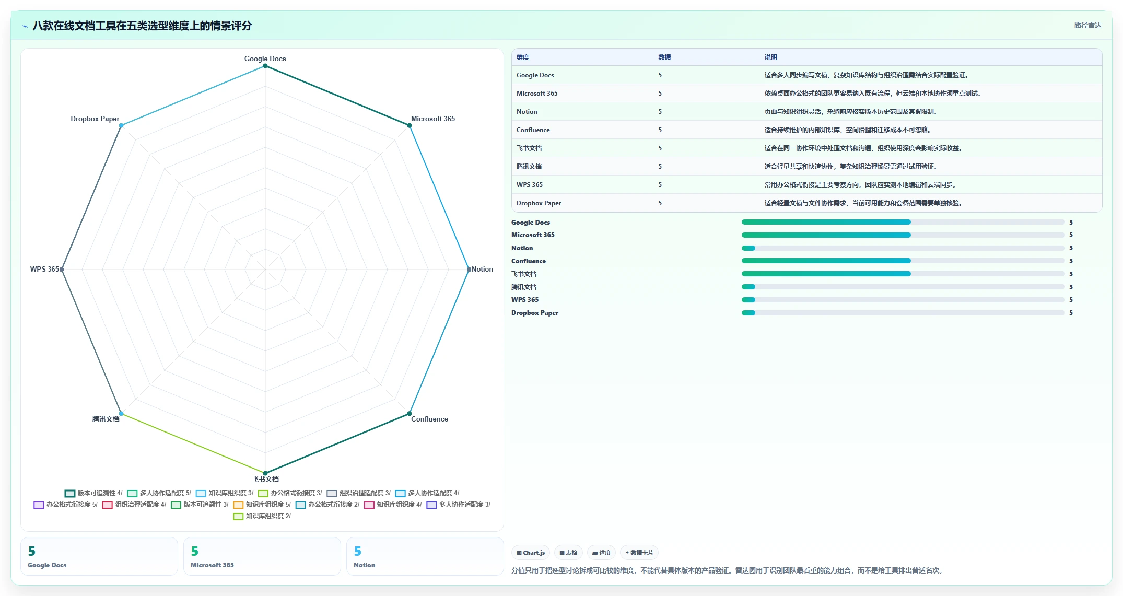Image resolution: width=1123 pixels, height=596 pixels.
Task: Click the Confluence progress bar
Action: 903,261
